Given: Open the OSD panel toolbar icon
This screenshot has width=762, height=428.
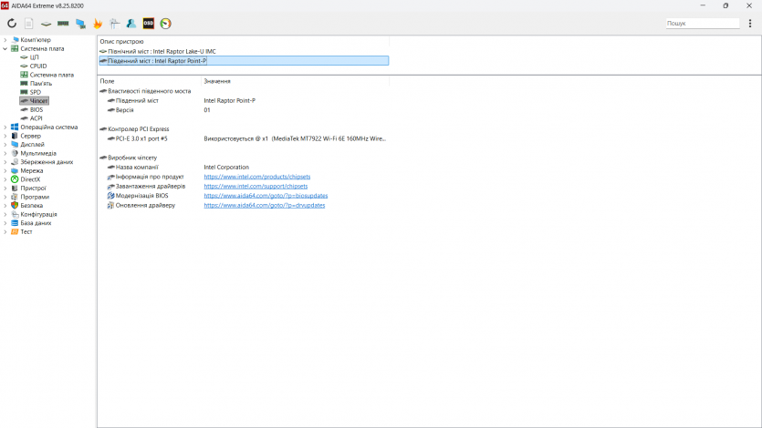Looking at the screenshot, I should click(148, 24).
